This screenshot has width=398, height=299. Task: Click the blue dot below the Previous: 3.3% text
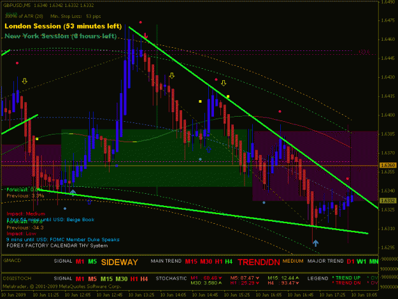[x=65, y=208]
